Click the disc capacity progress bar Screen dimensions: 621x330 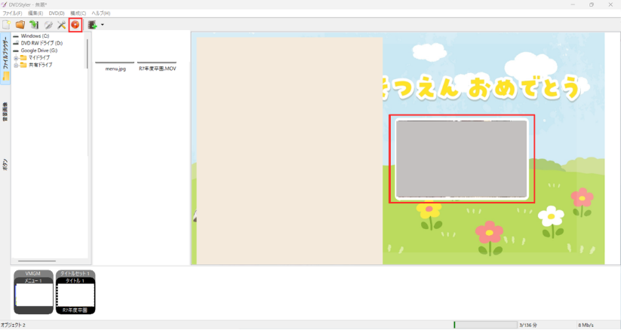point(484,325)
